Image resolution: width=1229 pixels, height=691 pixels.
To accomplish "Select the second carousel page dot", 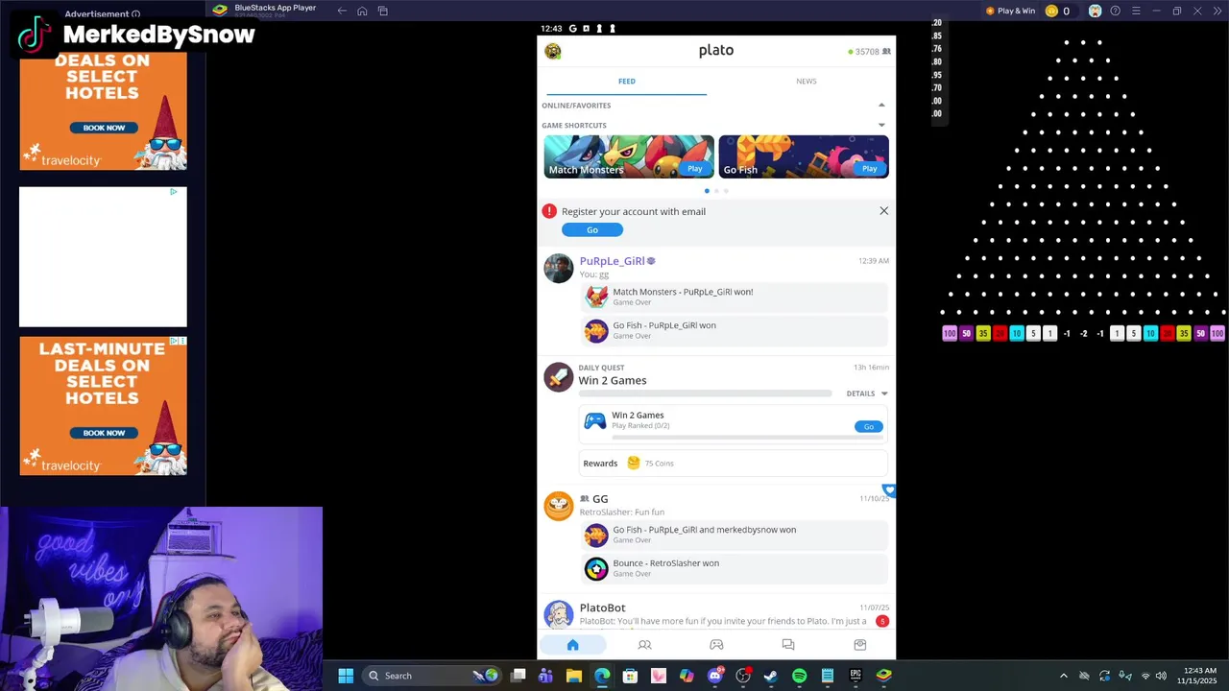I will (716, 191).
